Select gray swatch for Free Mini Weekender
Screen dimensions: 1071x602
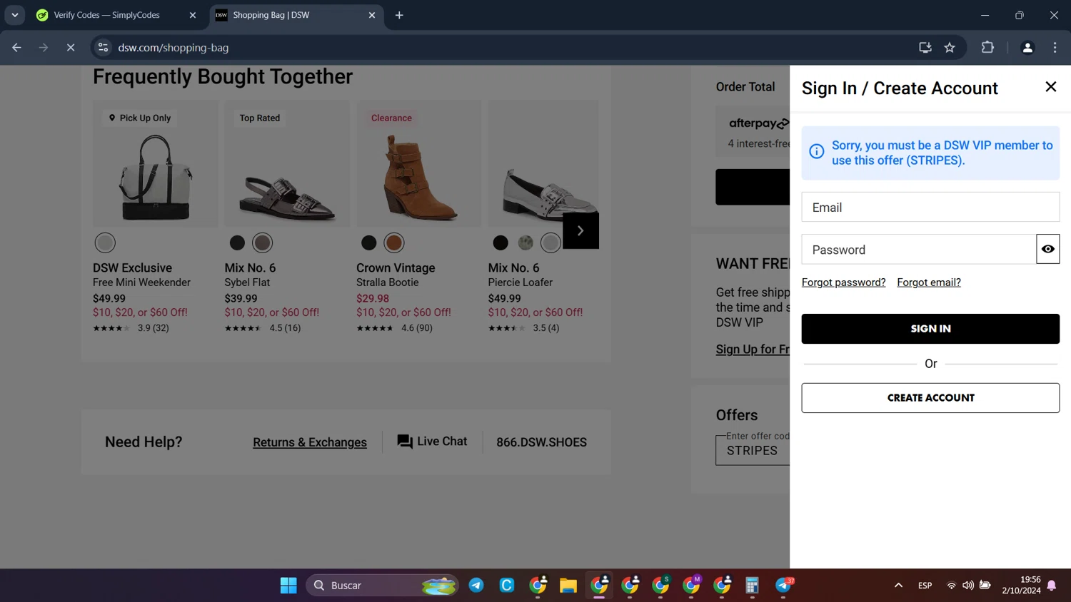(x=105, y=243)
